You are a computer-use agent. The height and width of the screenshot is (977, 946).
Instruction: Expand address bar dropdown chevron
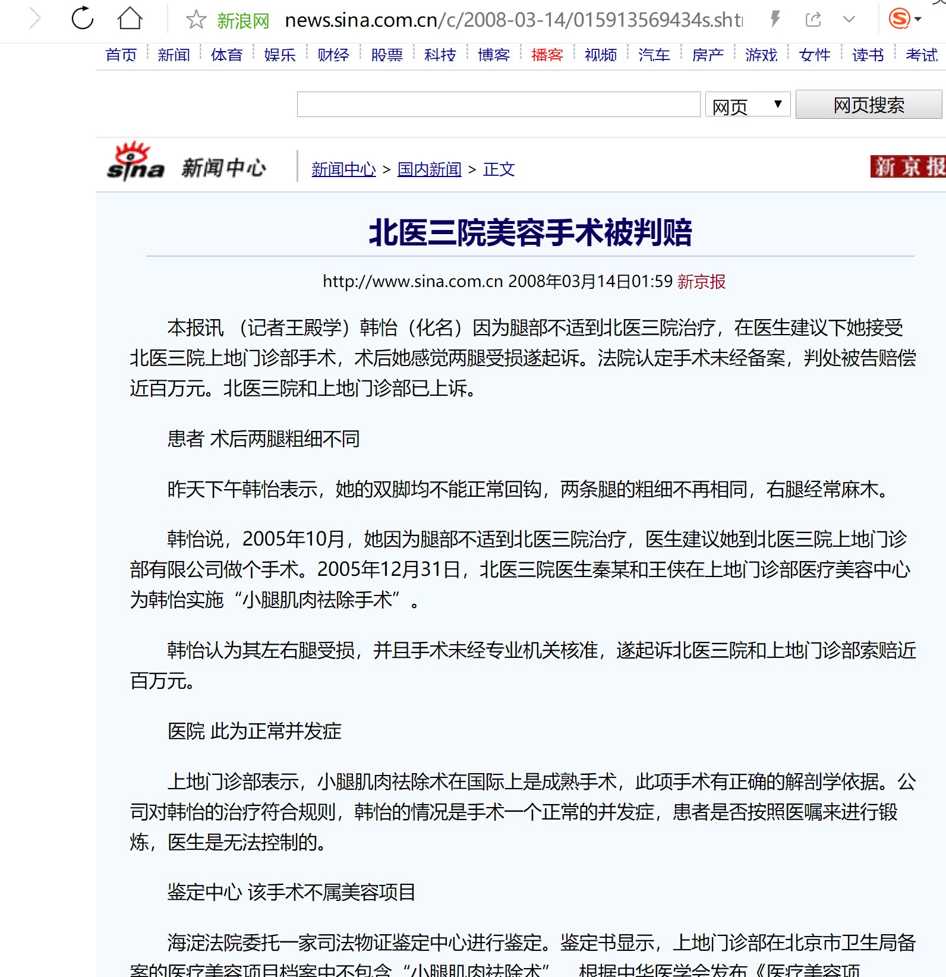click(849, 20)
